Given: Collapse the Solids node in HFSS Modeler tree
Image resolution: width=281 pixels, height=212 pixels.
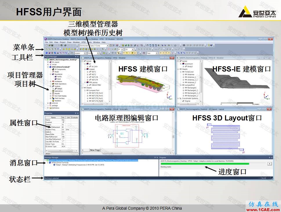Looking at the screenshot, I should coord(83,61).
